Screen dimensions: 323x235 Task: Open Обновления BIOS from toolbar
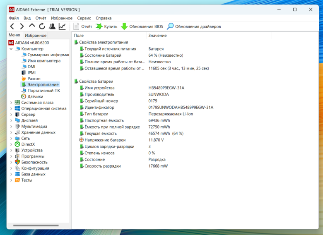tap(142, 26)
